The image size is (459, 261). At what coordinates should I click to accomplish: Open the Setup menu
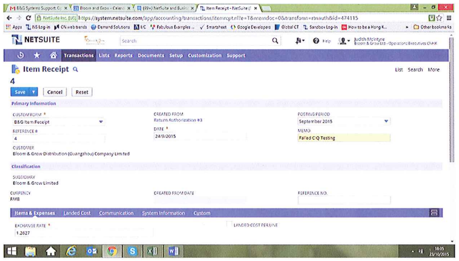point(176,55)
